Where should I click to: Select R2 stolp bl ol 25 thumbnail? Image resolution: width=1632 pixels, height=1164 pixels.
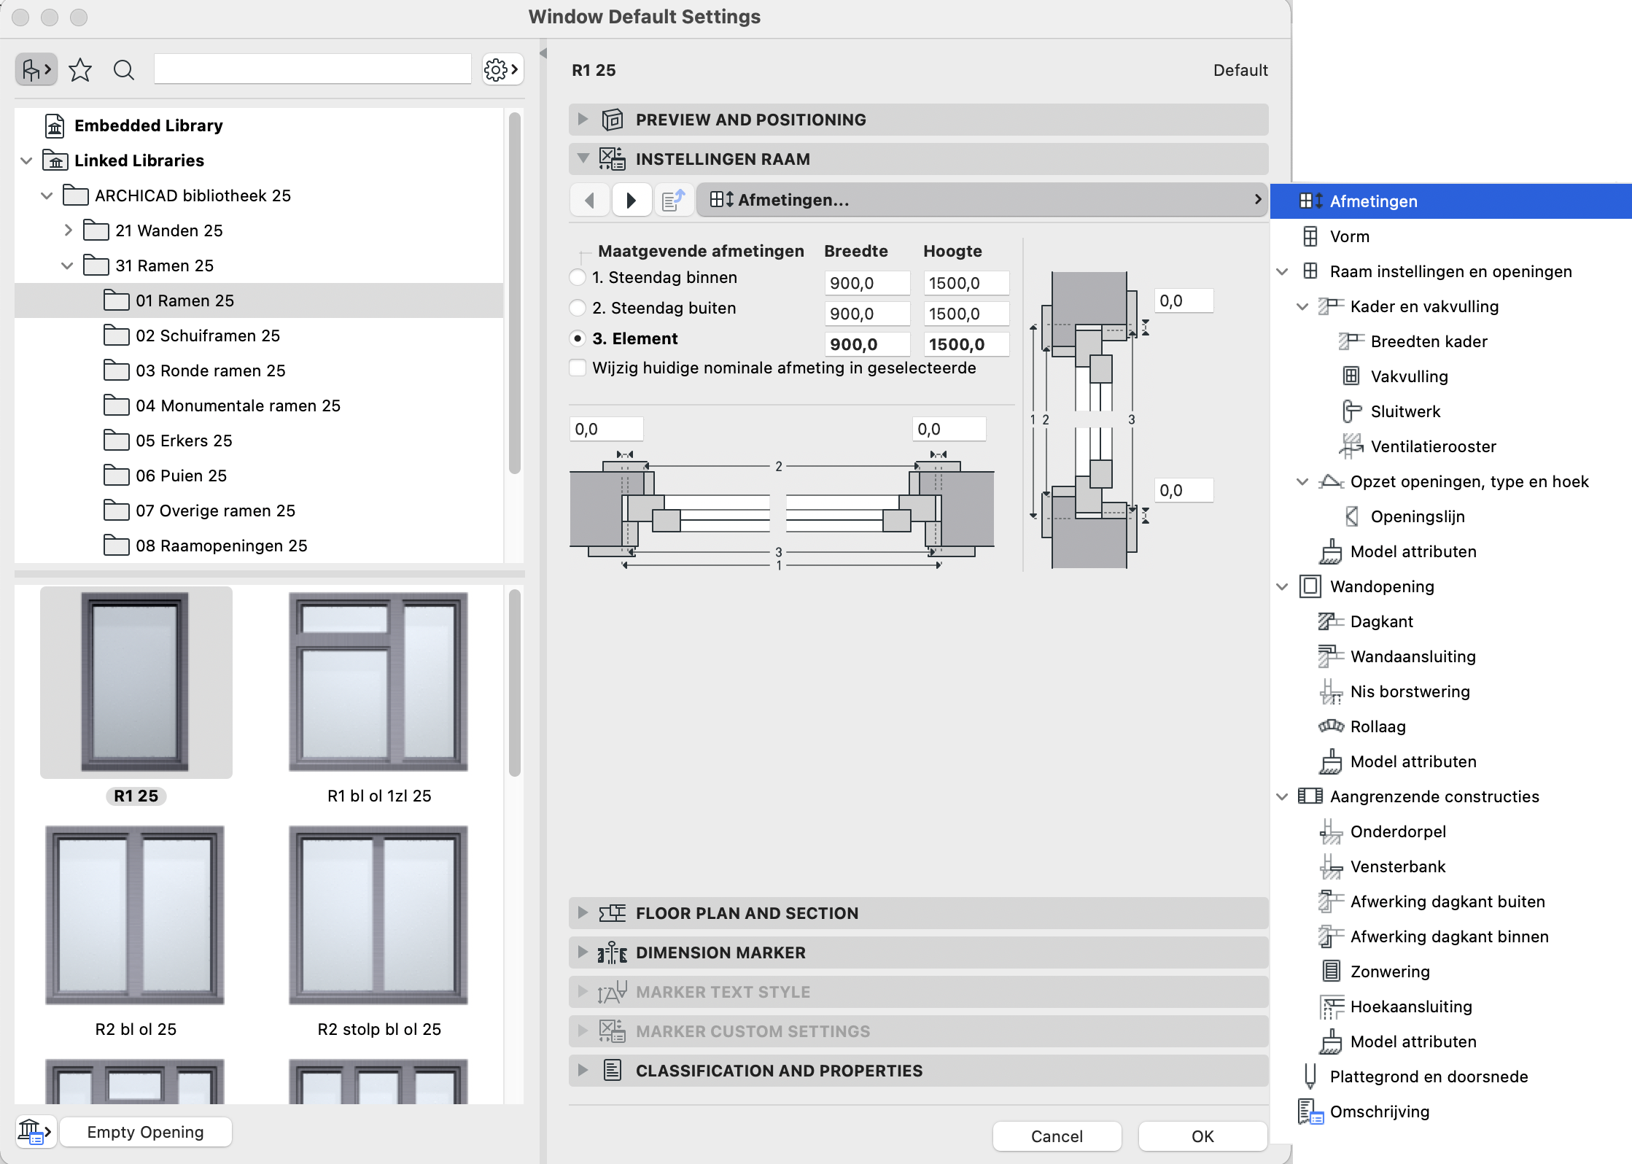point(378,915)
